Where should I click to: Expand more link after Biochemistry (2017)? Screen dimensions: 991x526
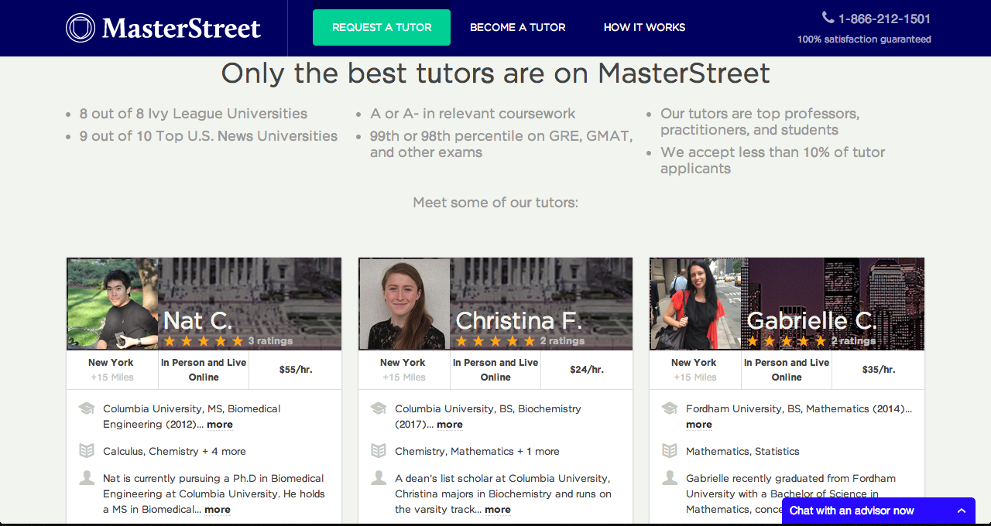click(x=450, y=425)
